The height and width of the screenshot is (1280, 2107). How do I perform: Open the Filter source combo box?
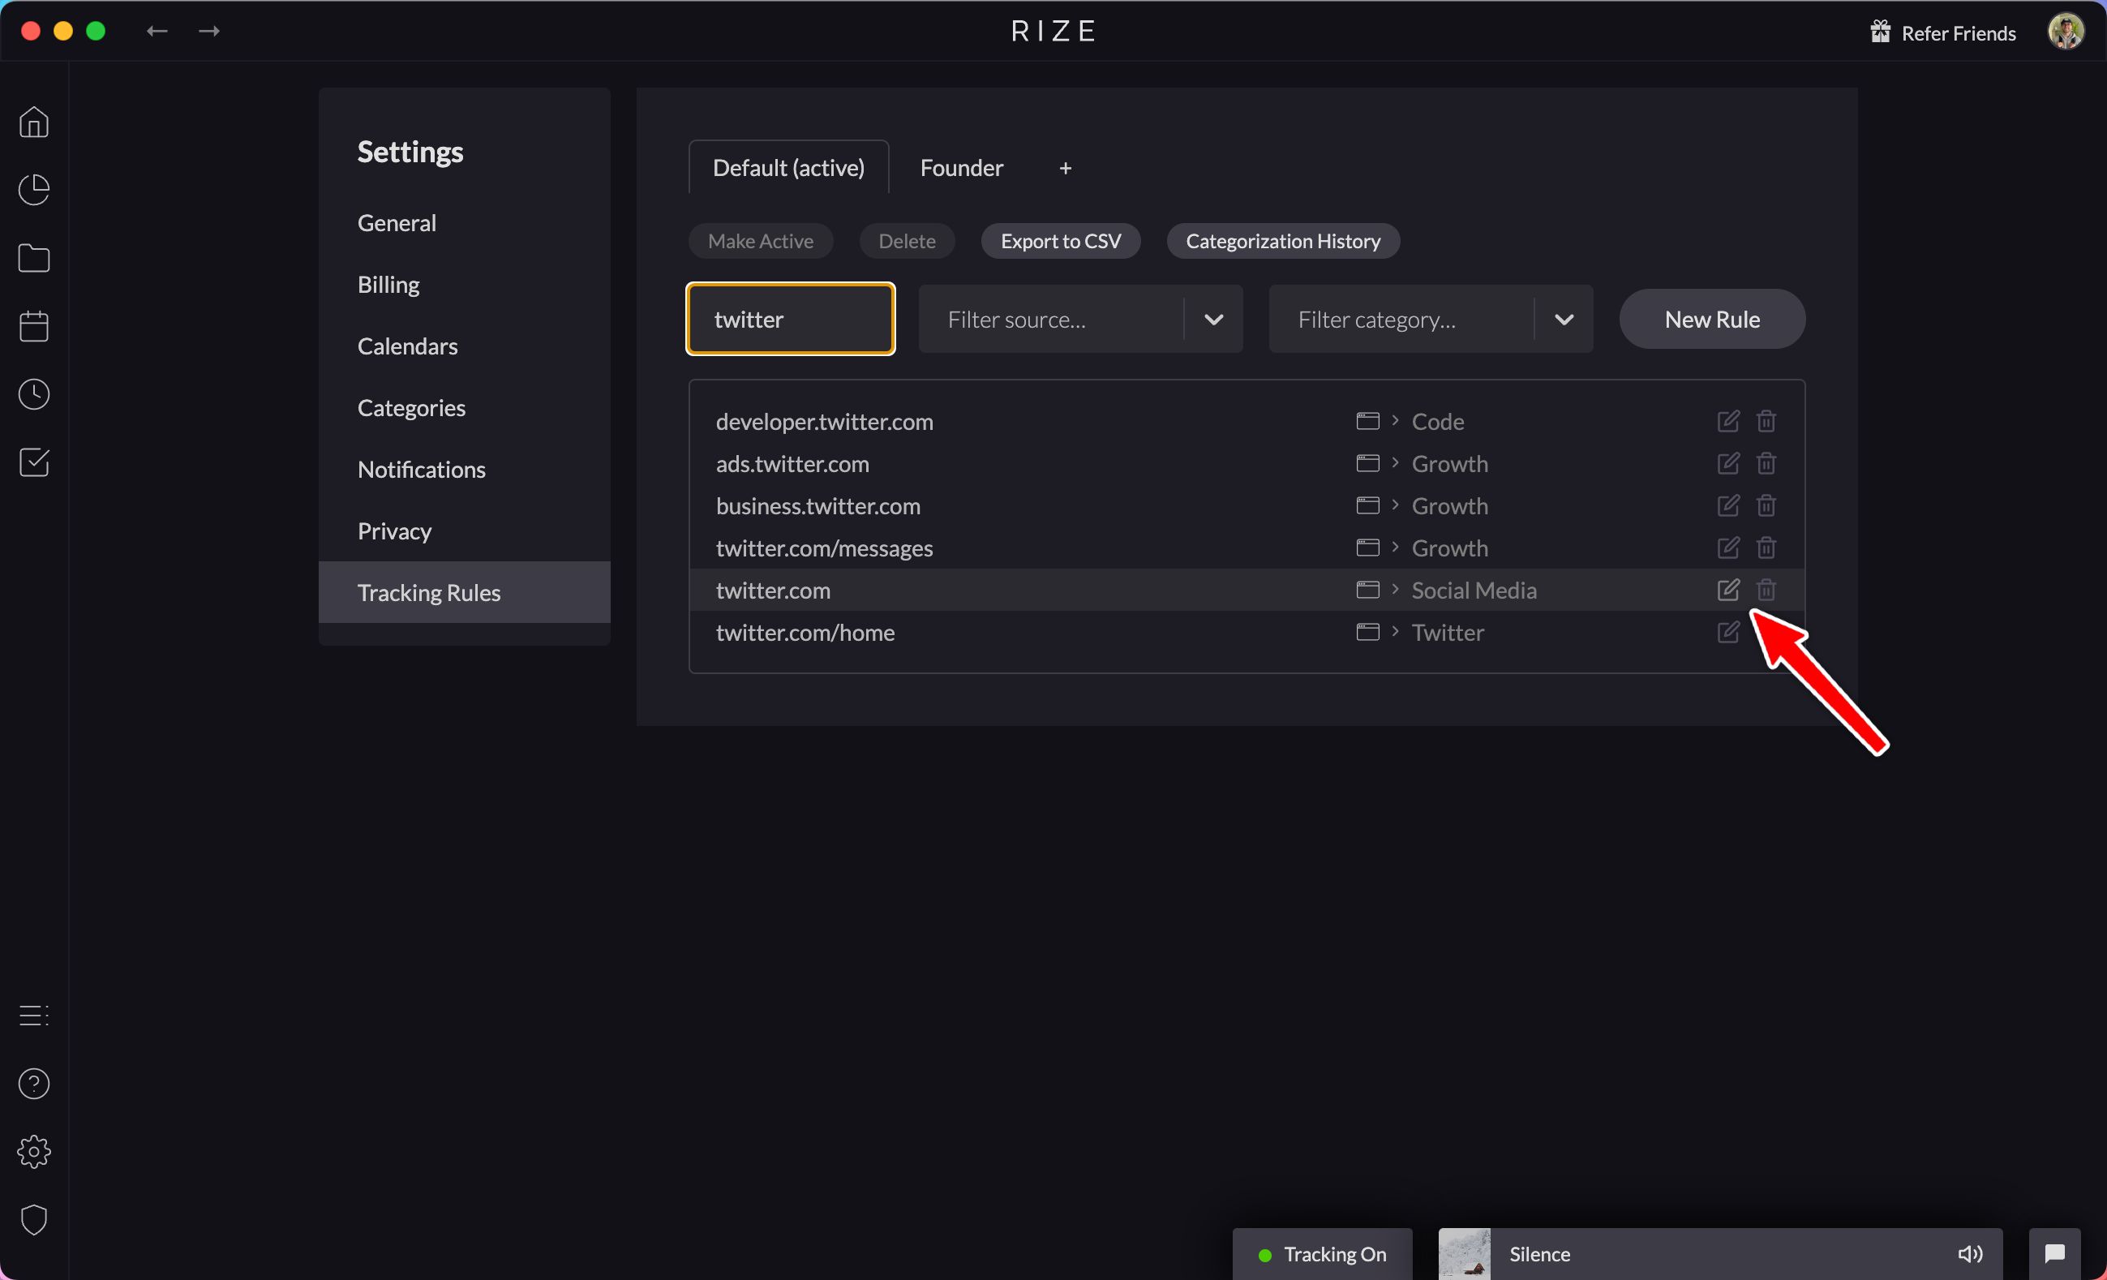tap(1080, 319)
